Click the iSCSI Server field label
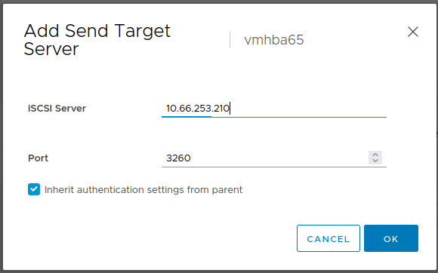 click(x=57, y=108)
